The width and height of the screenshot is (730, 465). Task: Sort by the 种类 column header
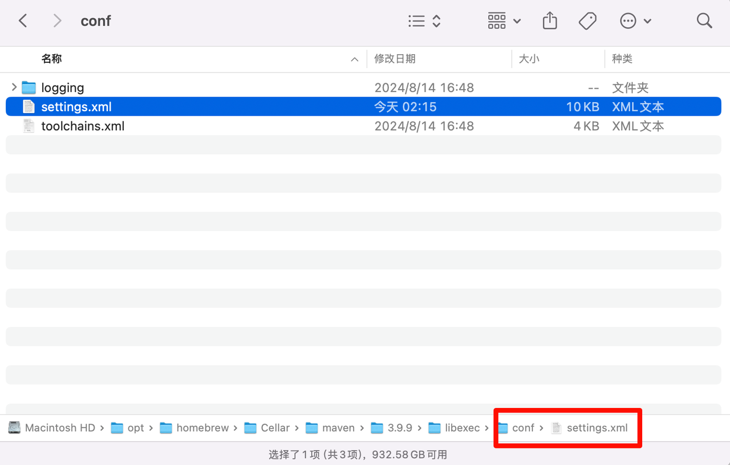[622, 59]
